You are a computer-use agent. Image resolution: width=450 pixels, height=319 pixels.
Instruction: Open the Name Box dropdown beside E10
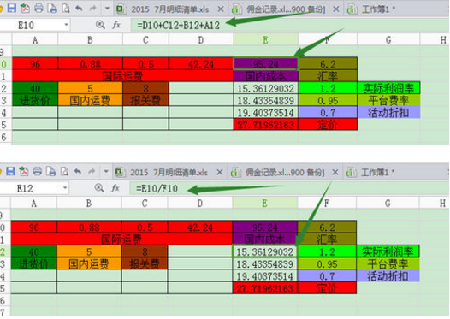pyautogui.click(x=66, y=25)
